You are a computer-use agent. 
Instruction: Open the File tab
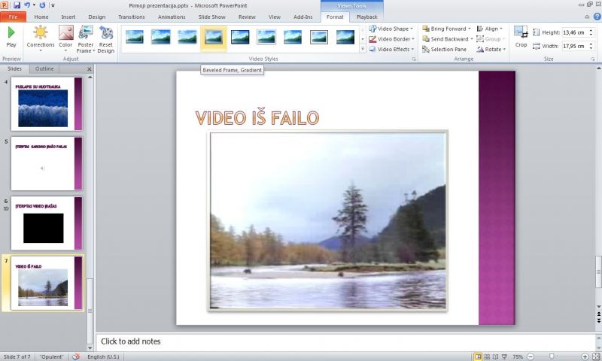pos(13,17)
